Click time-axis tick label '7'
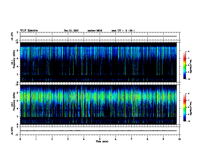 [x=132, y=139]
